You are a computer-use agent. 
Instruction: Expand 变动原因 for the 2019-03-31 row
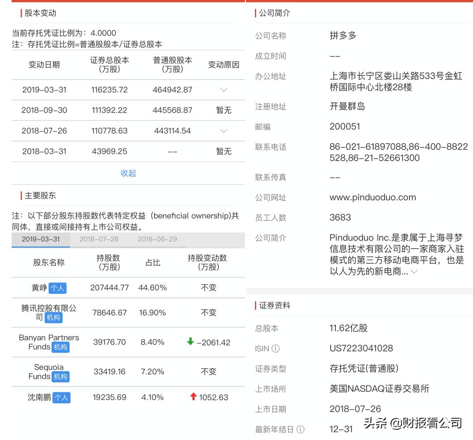224,90
